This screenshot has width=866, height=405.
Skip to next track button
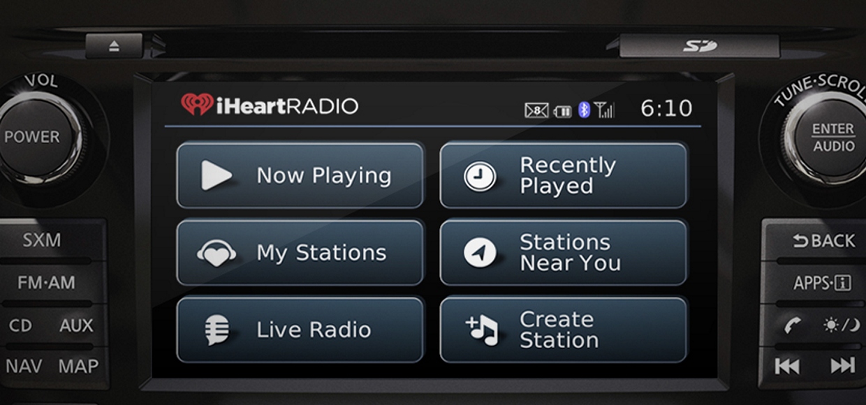tap(842, 365)
